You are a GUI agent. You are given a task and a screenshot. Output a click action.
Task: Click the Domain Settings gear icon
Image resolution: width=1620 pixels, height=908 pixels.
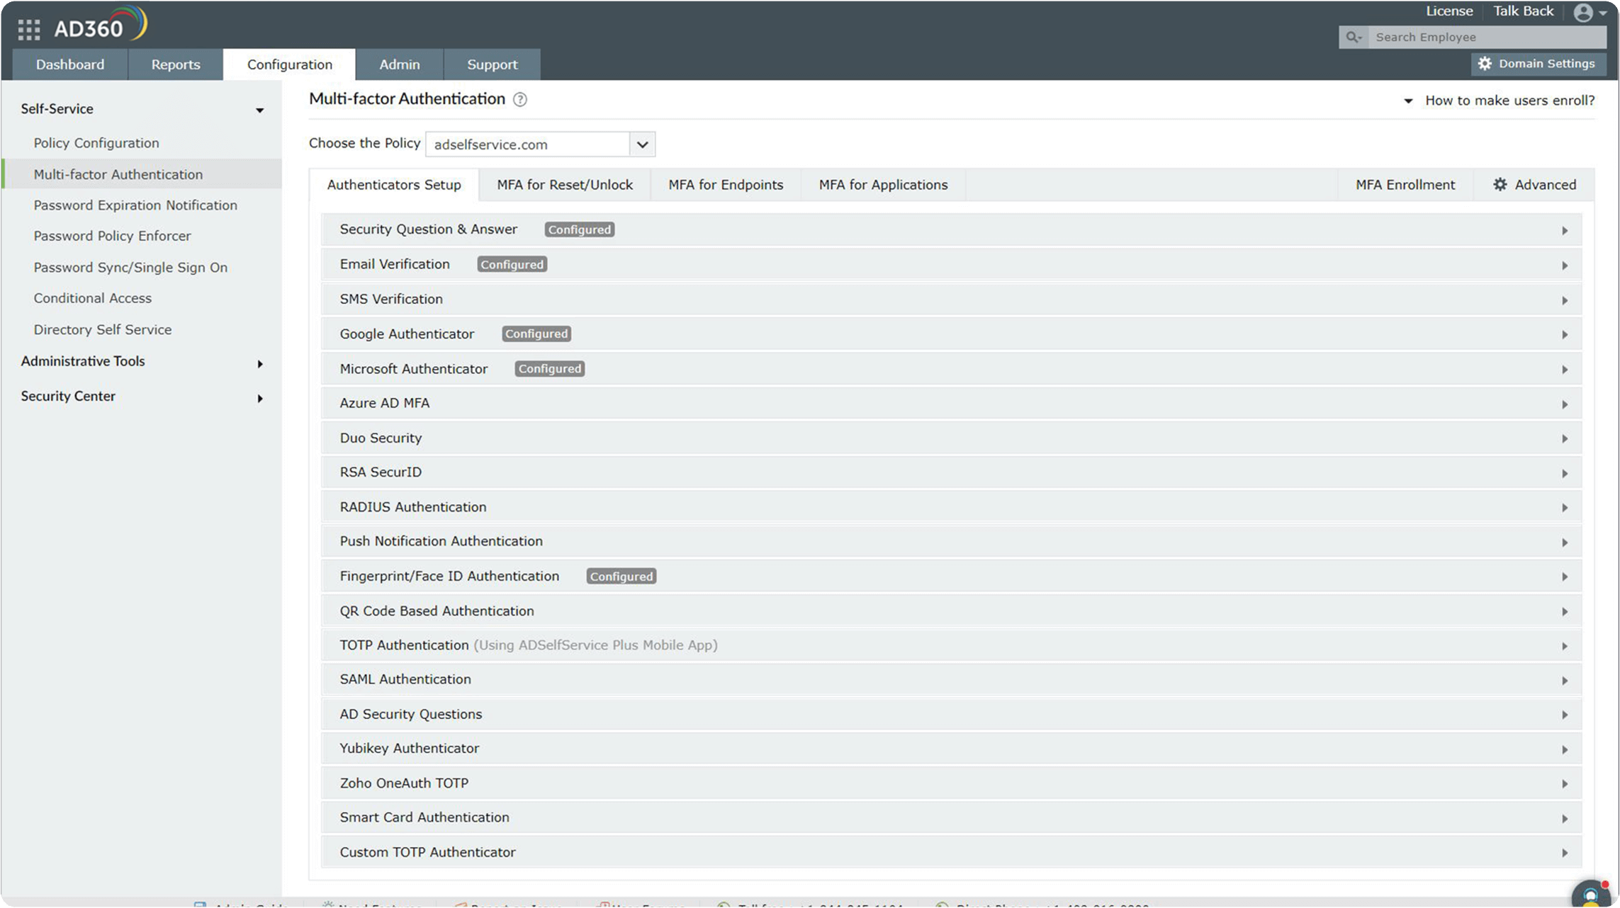click(1486, 64)
